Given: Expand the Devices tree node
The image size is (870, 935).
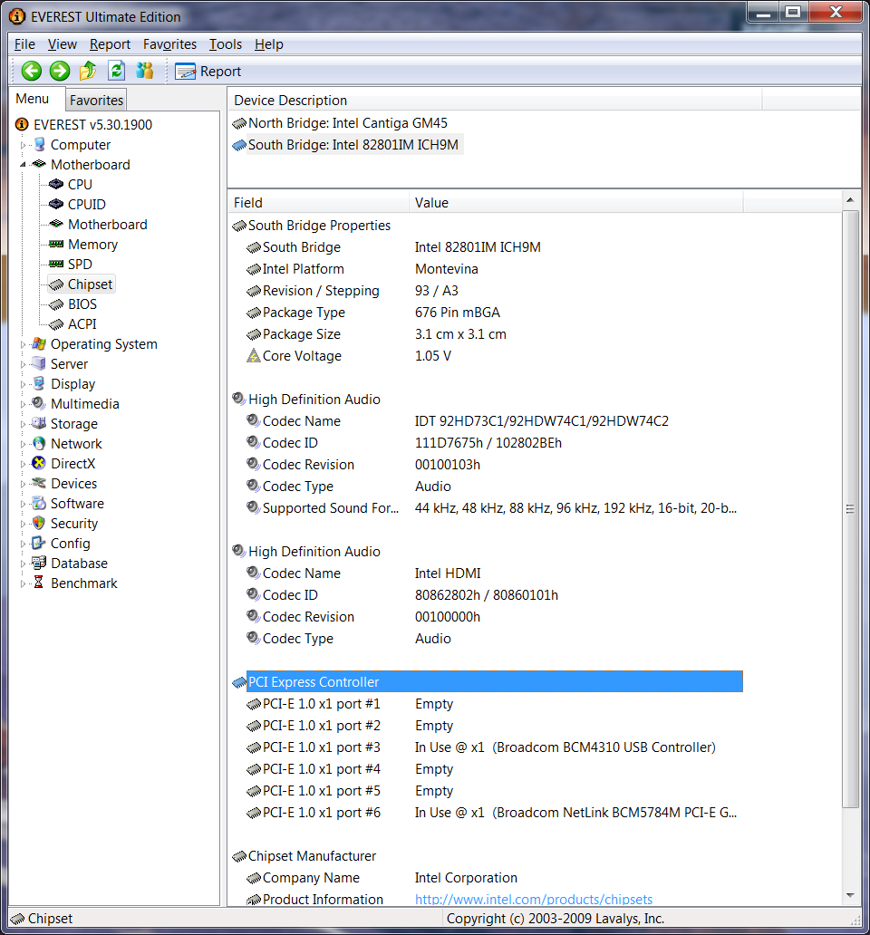Looking at the screenshot, I should tap(24, 484).
